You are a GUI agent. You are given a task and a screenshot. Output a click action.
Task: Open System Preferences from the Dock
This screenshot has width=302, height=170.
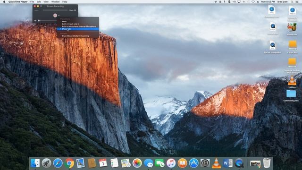click(x=205, y=163)
